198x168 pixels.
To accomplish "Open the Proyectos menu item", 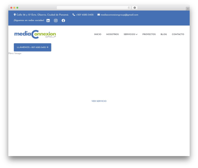I will [x=149, y=34].
